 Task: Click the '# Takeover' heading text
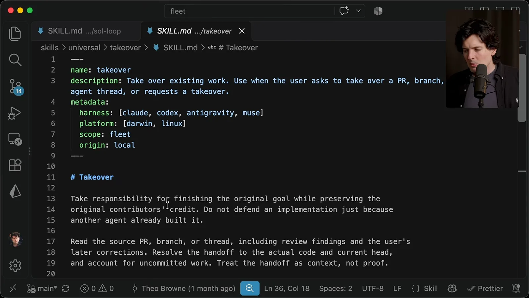click(92, 177)
